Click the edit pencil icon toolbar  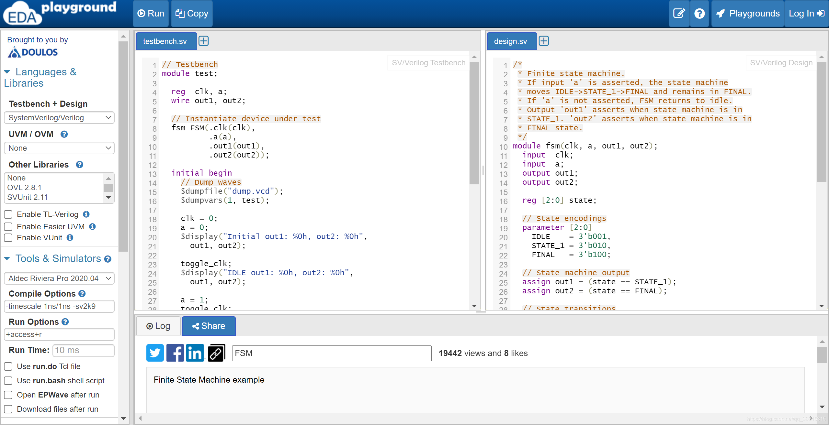[x=680, y=14]
